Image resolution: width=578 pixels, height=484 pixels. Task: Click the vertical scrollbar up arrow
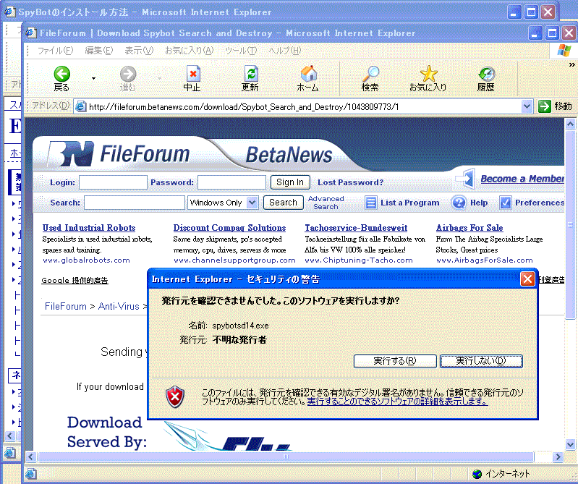tap(570, 124)
